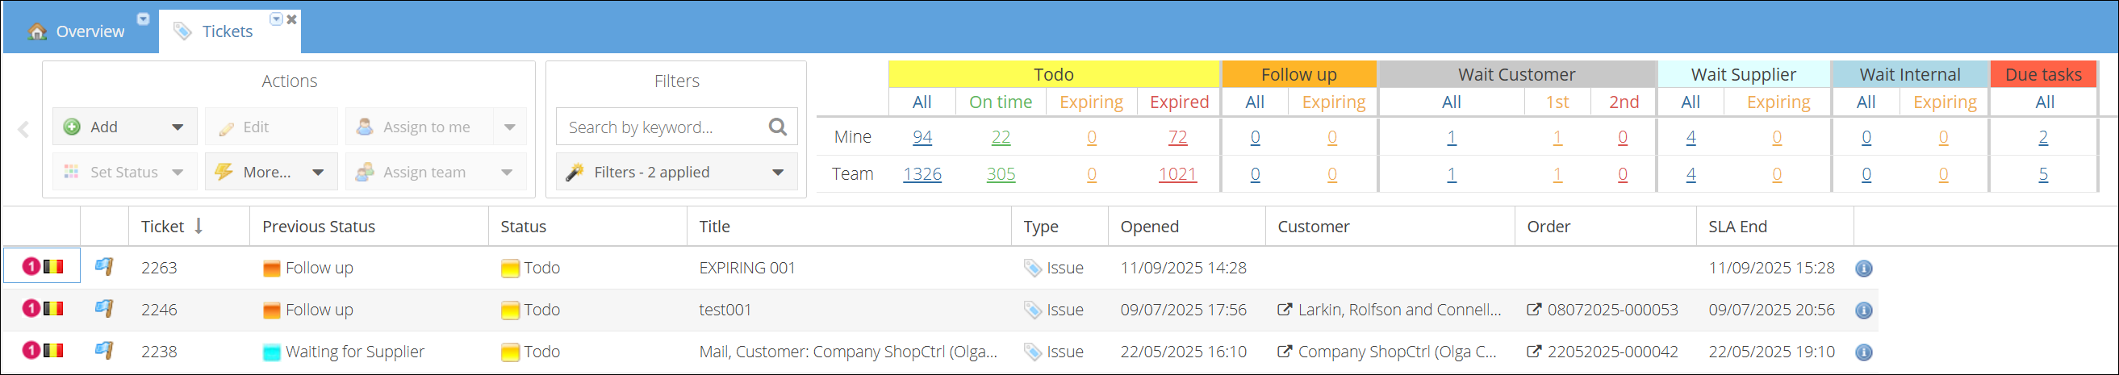The width and height of the screenshot is (2119, 375).
Task: Switch to the Overview tab
Action: [x=77, y=31]
